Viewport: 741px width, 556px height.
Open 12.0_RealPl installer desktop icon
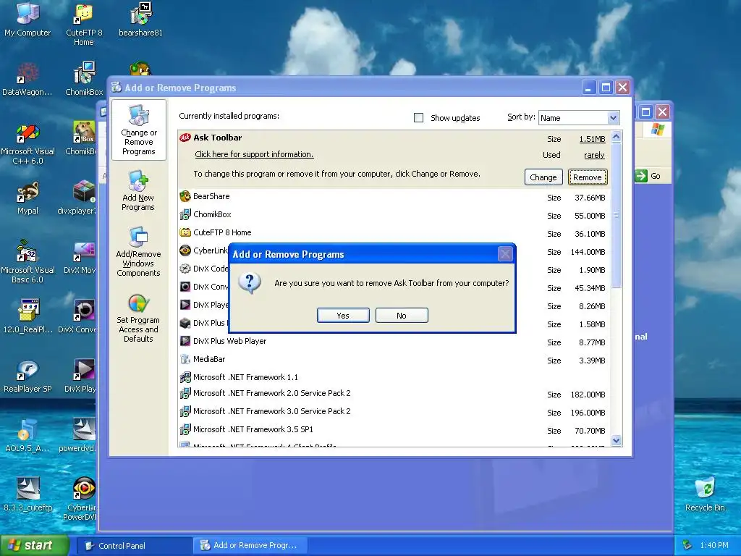[27, 316]
